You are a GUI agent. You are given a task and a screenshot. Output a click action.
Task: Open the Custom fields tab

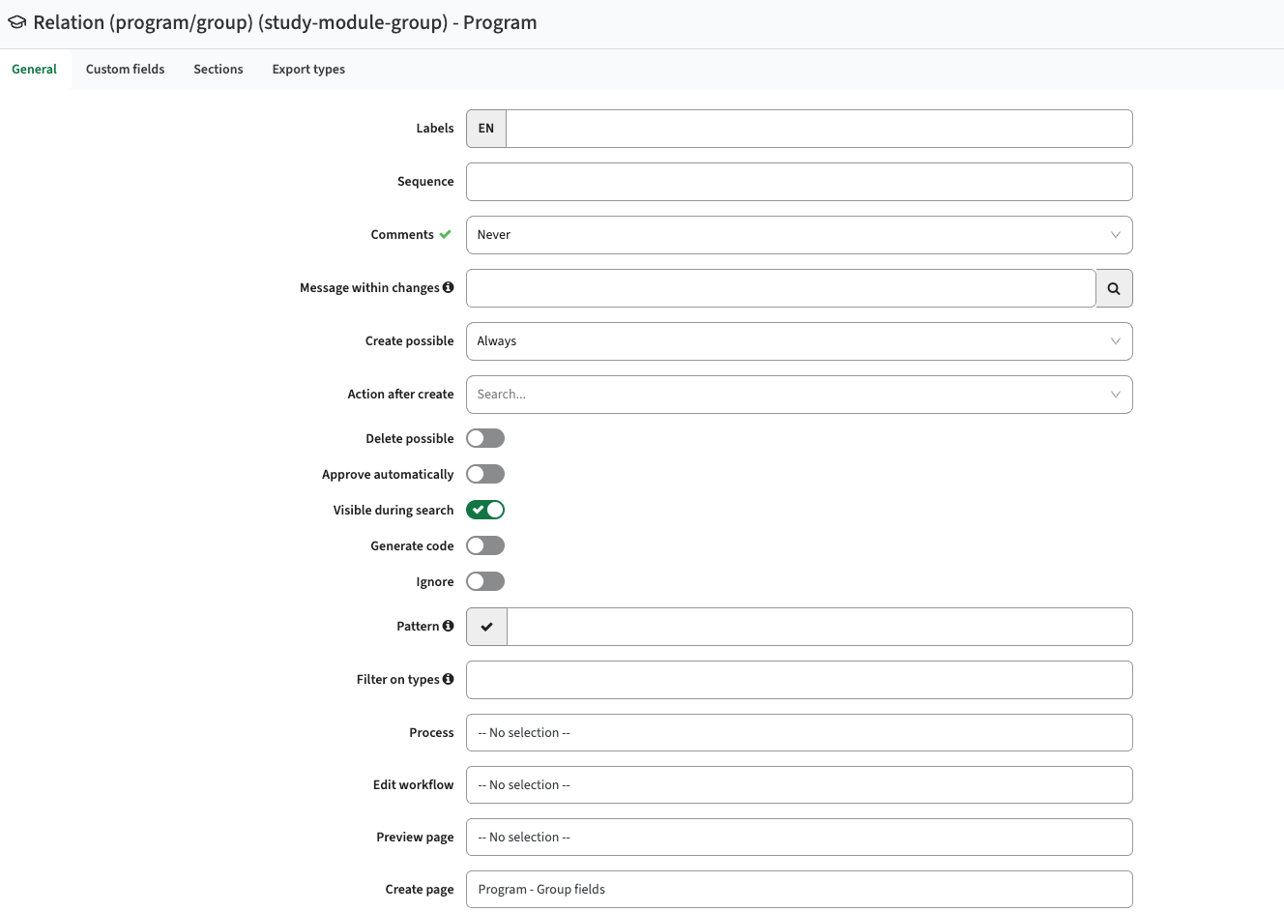(125, 70)
